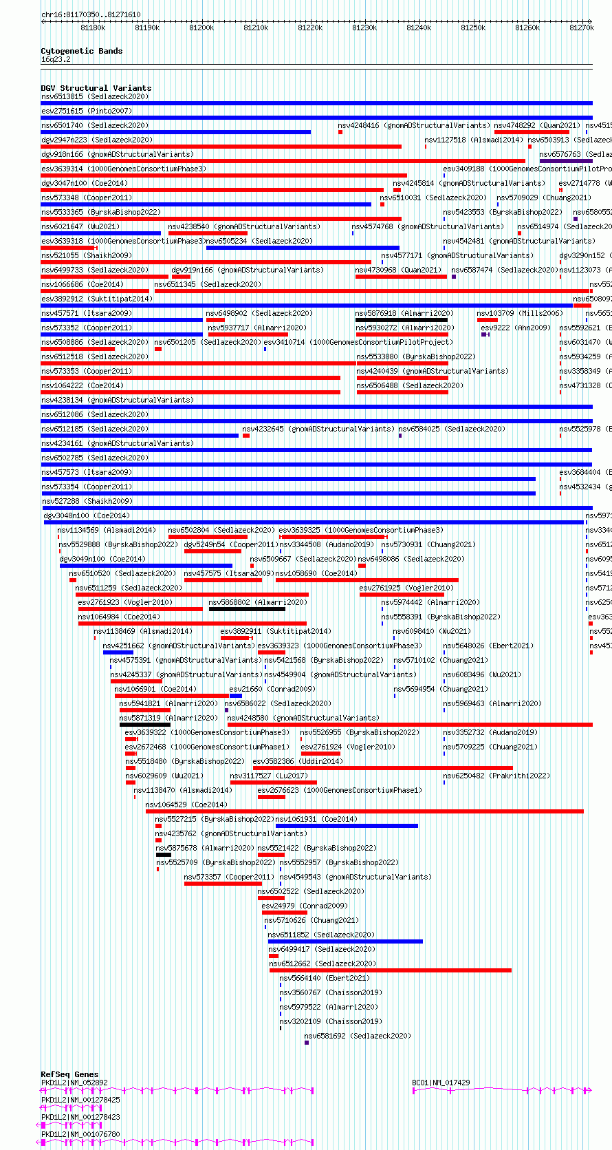Click esv3892912 (Suktitipat2014) label
The height and width of the screenshot is (1150, 612).
click(97, 299)
